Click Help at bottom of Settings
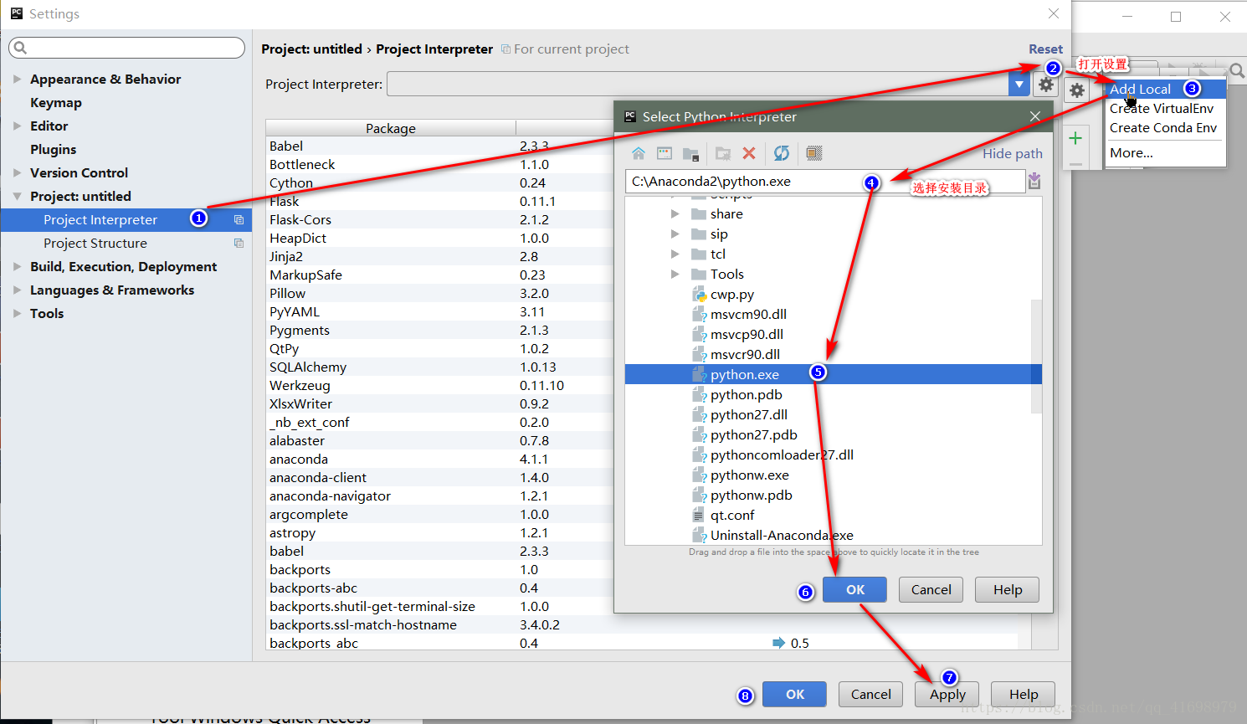Screen dimensions: 1247x724 (x=1023, y=694)
